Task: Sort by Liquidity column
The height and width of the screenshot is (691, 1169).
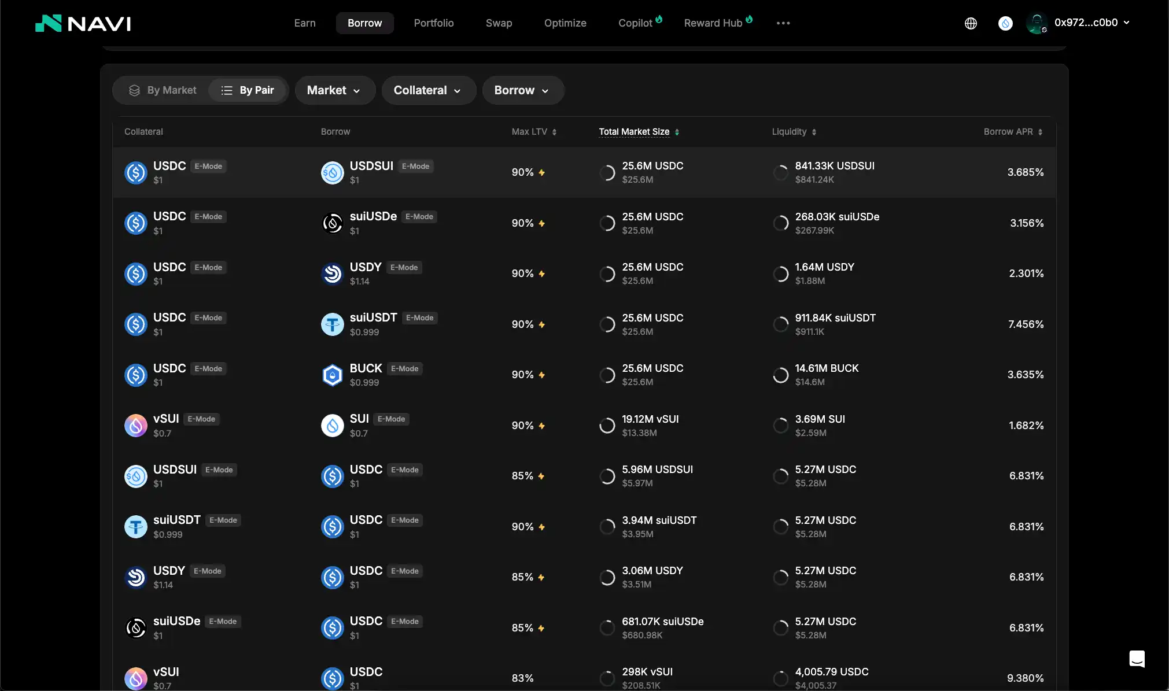Action: pos(794,132)
